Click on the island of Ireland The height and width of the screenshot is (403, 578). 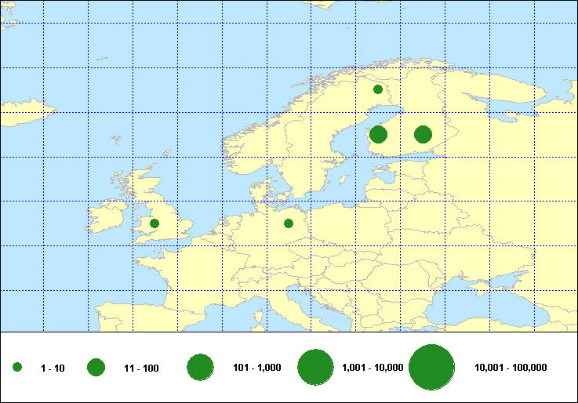tap(106, 217)
